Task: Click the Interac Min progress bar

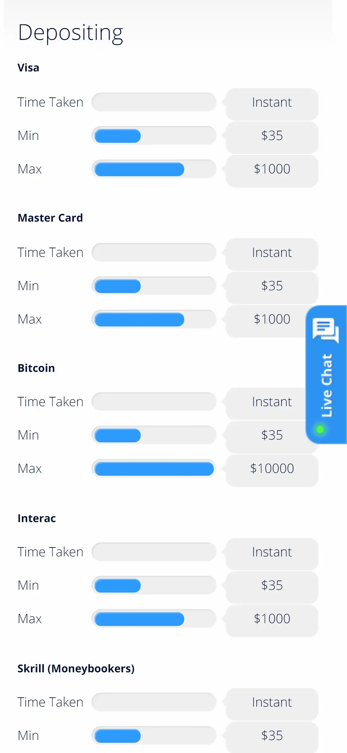Action: tap(154, 585)
